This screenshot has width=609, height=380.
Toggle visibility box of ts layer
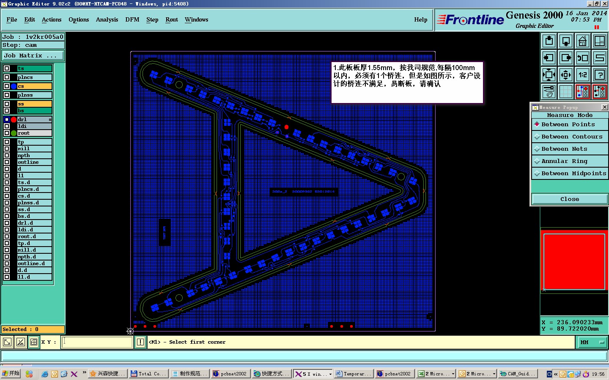coord(7,68)
